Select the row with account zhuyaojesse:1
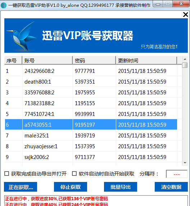This screenshot has width=190, height=206. tap(91, 146)
